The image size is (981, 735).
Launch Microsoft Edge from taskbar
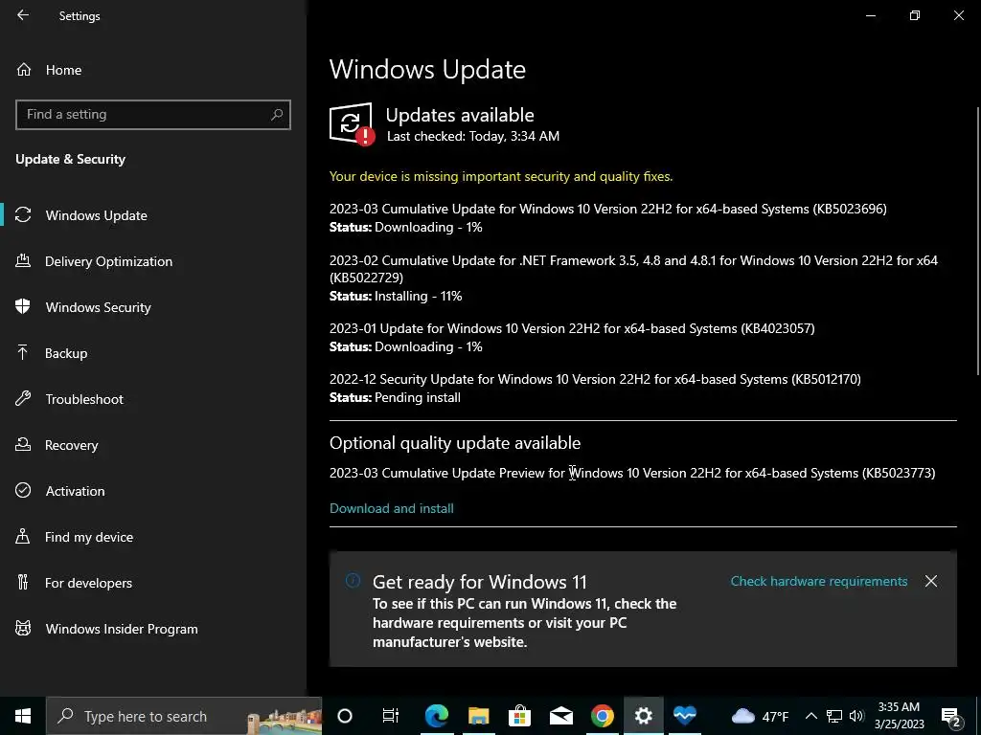[x=437, y=716]
